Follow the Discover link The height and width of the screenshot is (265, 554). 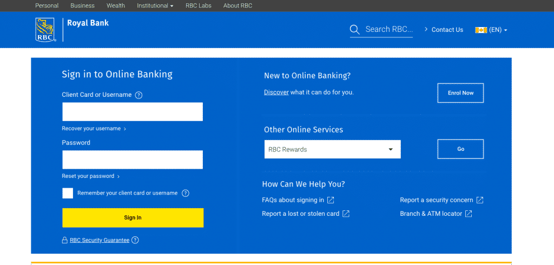[x=276, y=92]
